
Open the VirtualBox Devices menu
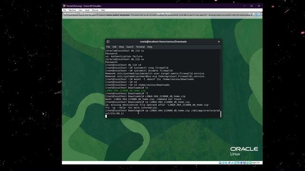click(x=95, y=10)
